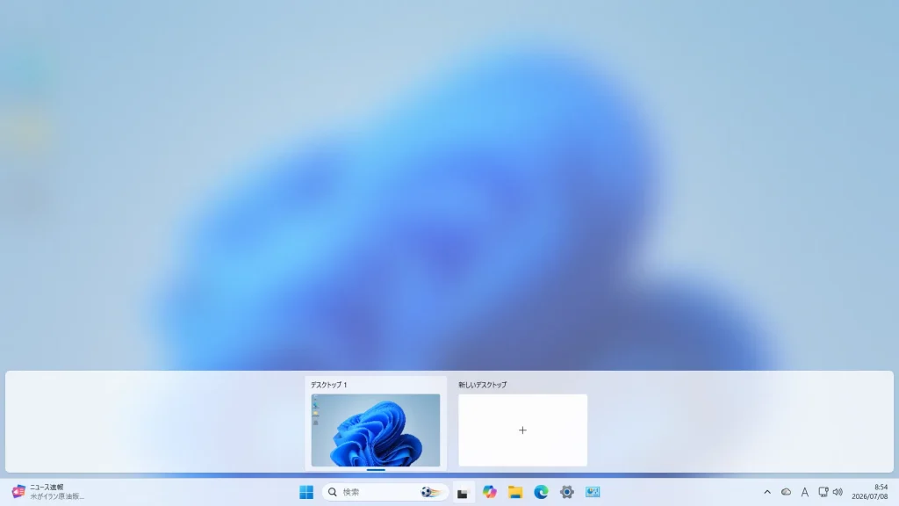Show hidden system tray icons chevron

pos(767,492)
